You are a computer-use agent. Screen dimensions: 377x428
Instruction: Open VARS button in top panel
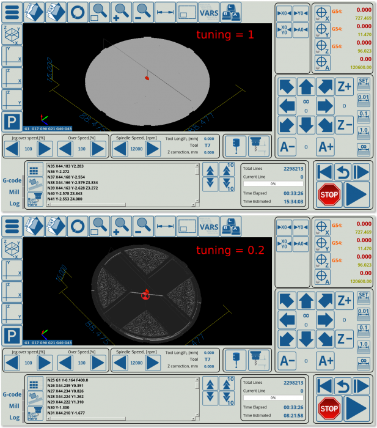(209, 12)
